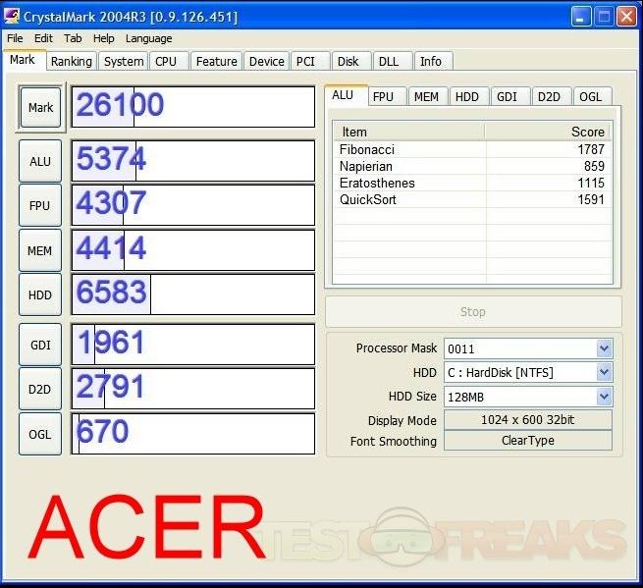Expand the HDD Size dropdown
The image size is (643, 588).
[x=603, y=397]
